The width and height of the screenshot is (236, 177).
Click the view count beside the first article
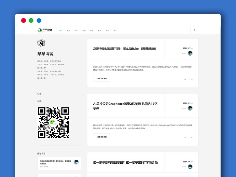pos(191,79)
